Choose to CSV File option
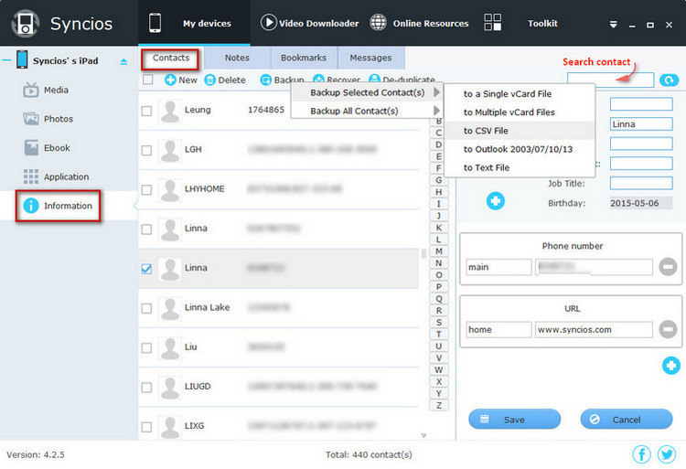Image resolution: width=686 pixels, height=469 pixels. point(520,131)
